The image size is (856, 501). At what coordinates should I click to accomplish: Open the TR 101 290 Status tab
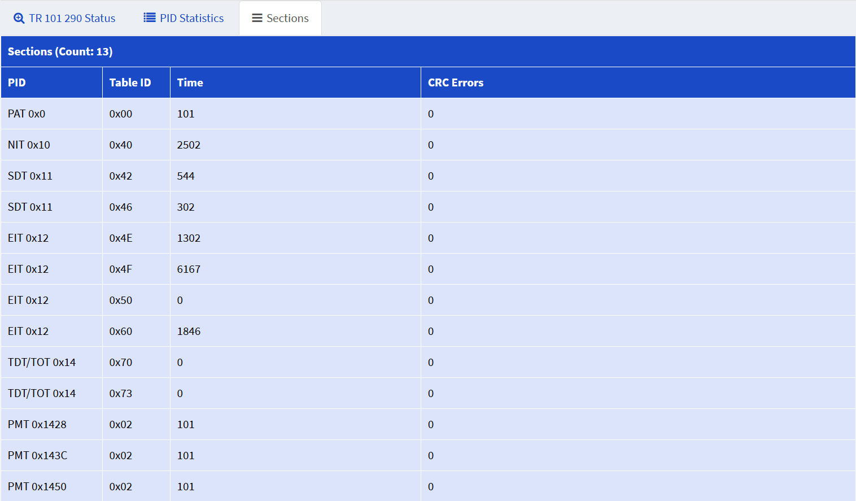(64, 18)
